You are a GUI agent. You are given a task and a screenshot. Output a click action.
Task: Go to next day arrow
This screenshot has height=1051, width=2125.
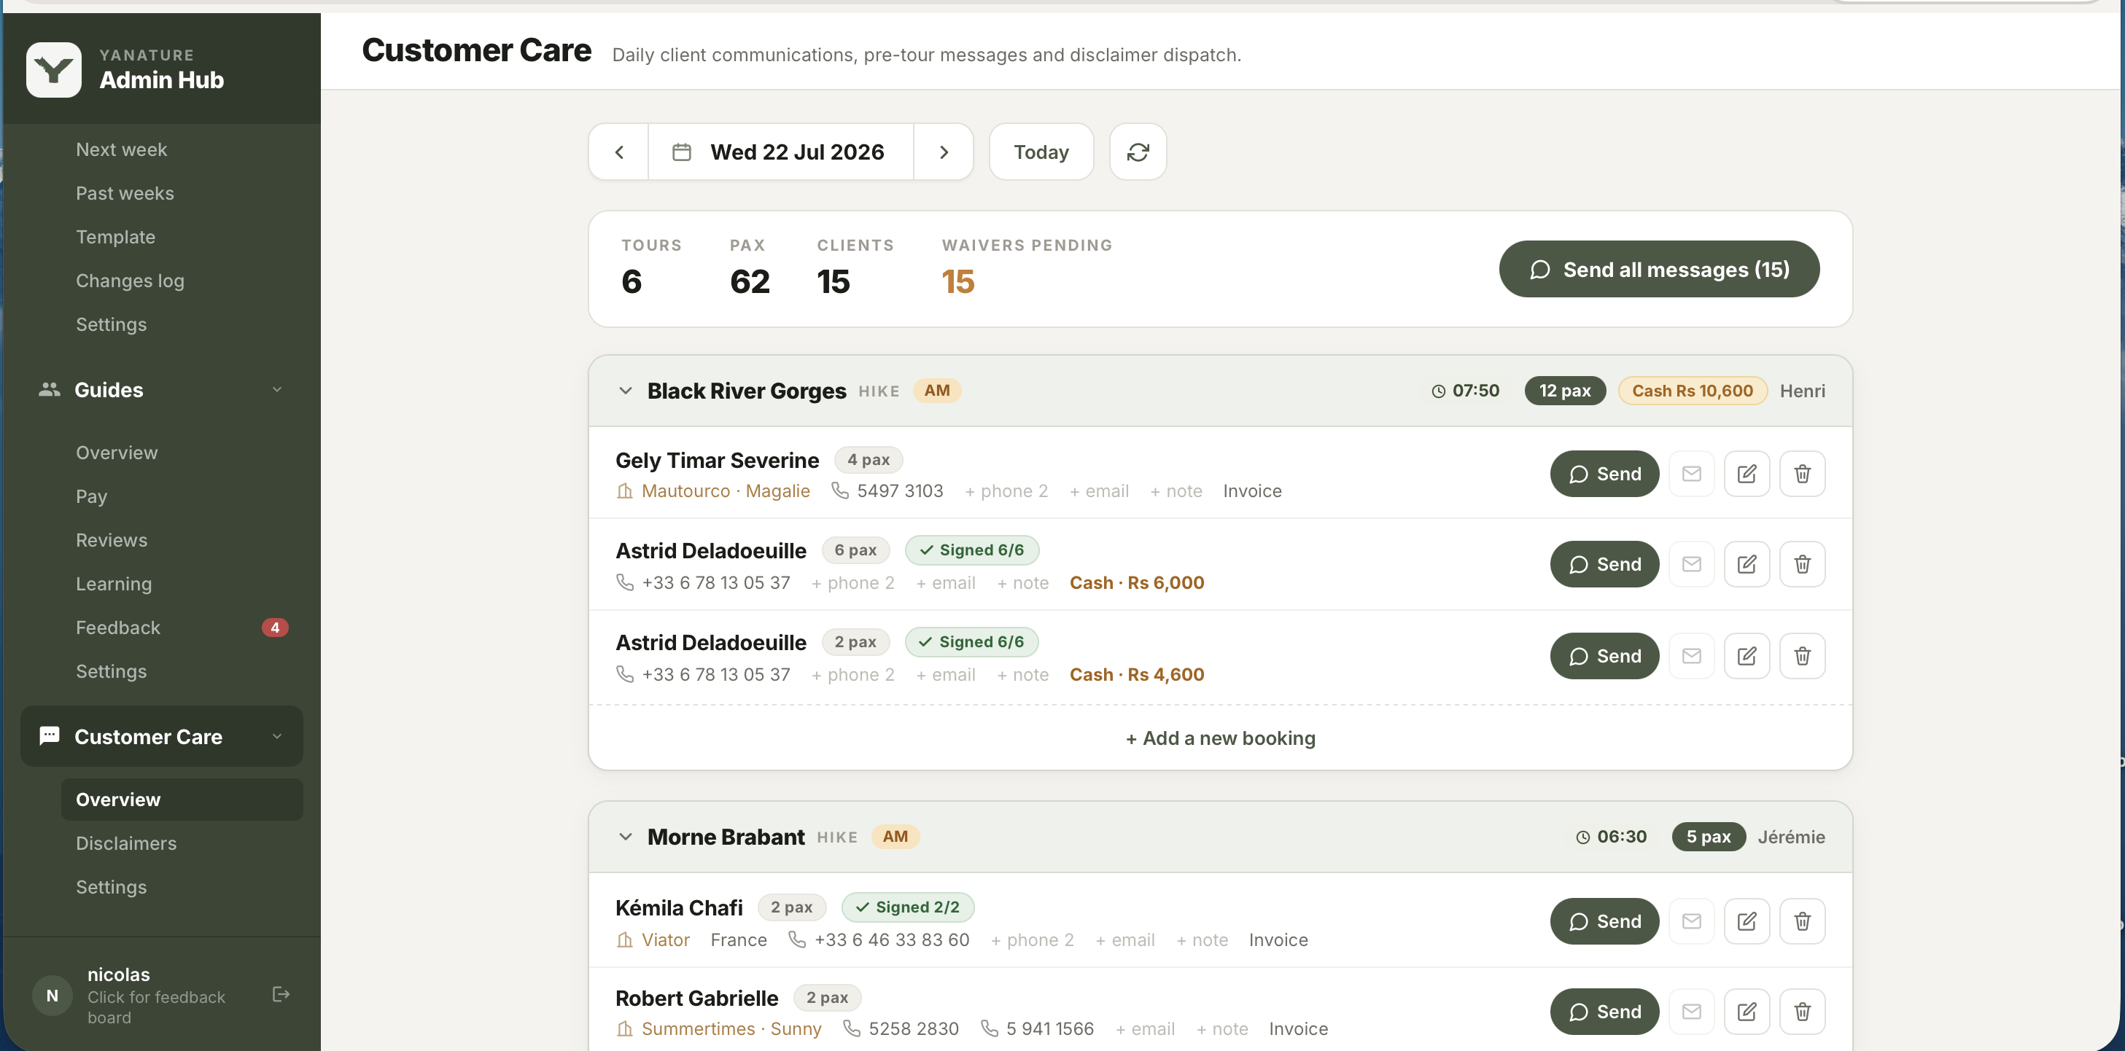944,152
